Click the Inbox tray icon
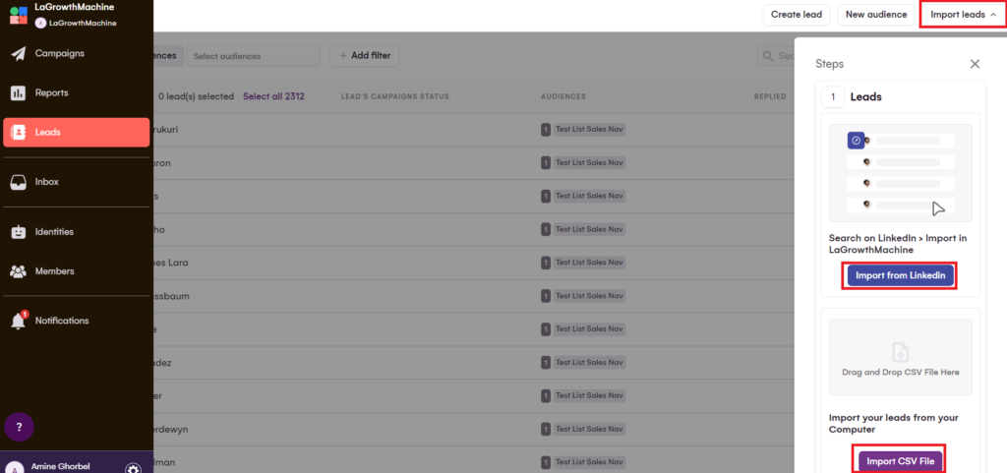Image resolution: width=1007 pixels, height=473 pixels. [x=18, y=182]
